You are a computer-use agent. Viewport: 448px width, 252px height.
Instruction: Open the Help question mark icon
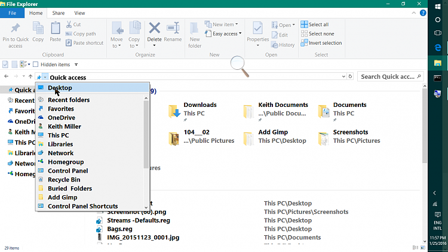(x=423, y=13)
